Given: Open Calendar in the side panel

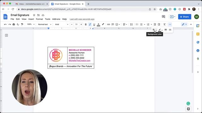Looking at the screenshot, I should click(x=198, y=26).
